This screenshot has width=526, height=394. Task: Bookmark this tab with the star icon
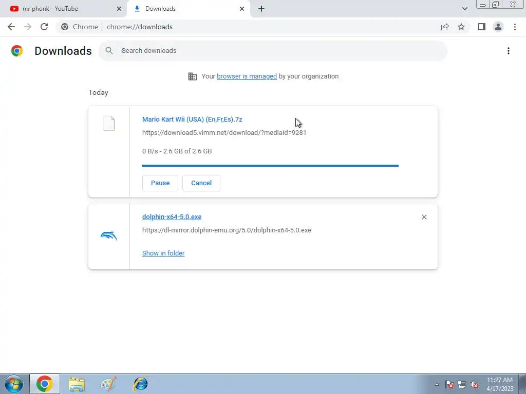pos(461,27)
